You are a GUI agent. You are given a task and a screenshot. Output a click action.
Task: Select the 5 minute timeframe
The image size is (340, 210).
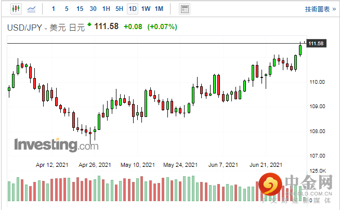pyautogui.click(x=67, y=9)
